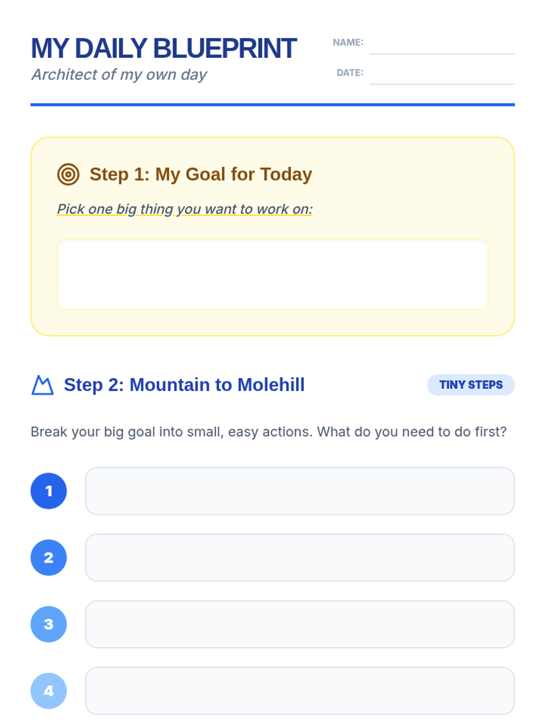Click the 'Step 2: Mountain to Molehill' heading

click(x=184, y=385)
